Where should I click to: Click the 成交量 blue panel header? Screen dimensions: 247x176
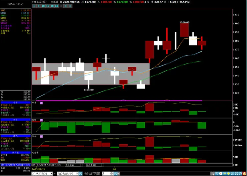(x=15, y=153)
